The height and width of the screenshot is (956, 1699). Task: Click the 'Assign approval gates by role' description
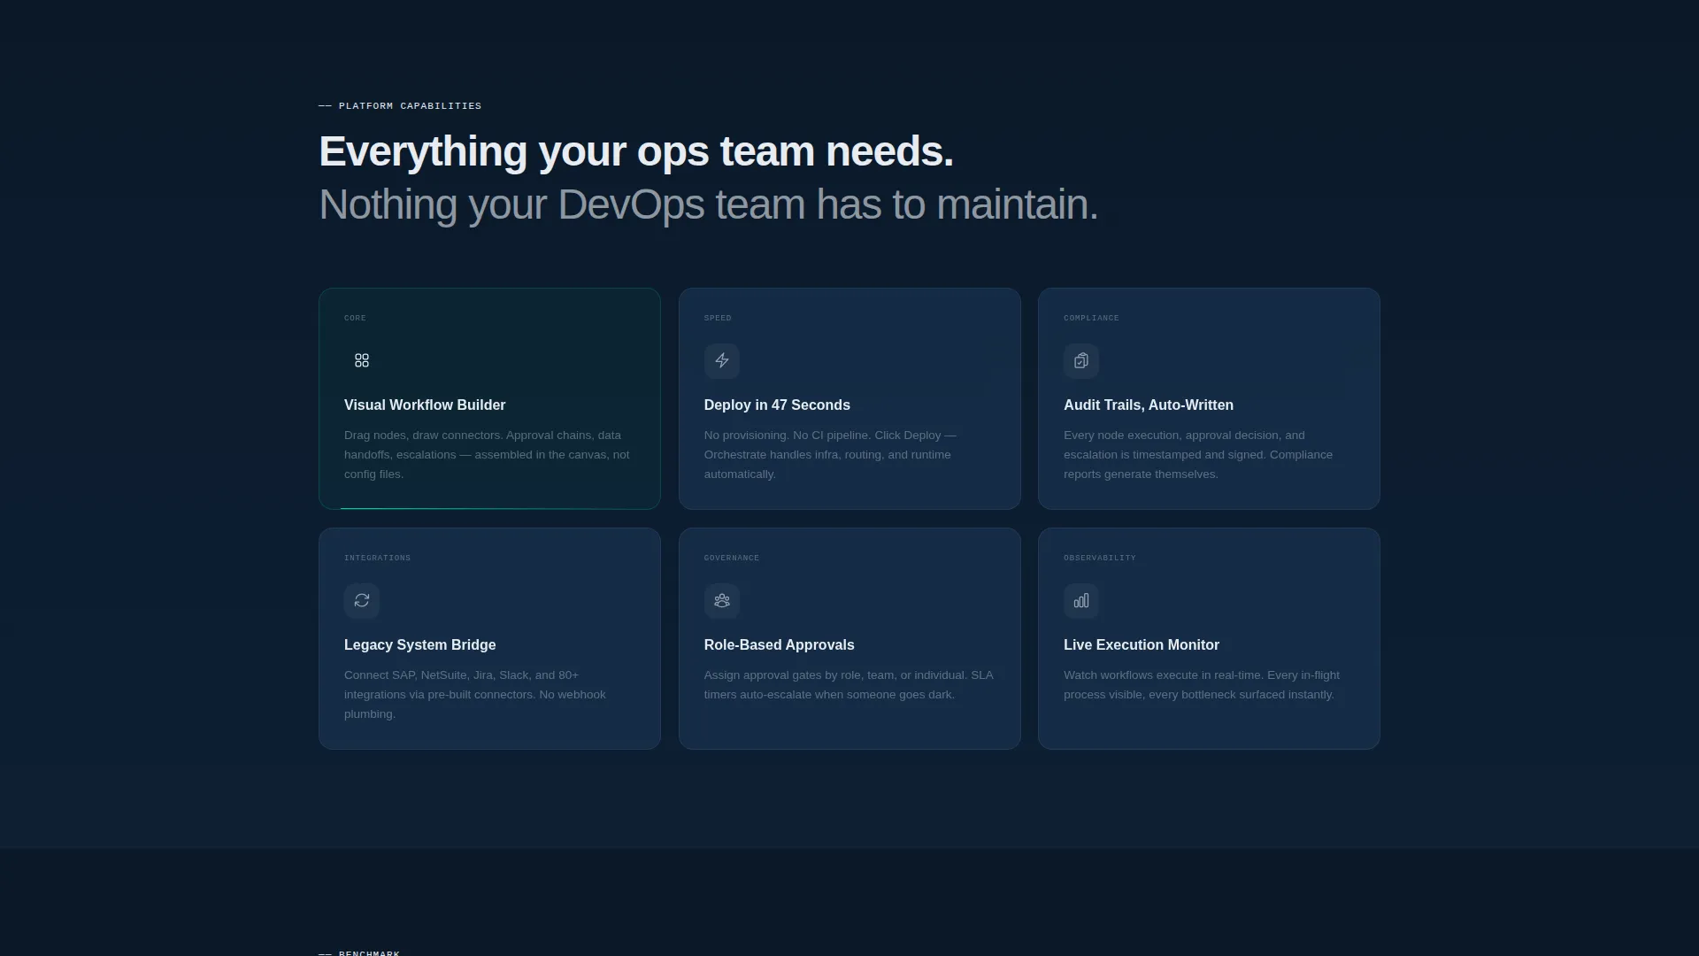pyautogui.click(x=849, y=684)
